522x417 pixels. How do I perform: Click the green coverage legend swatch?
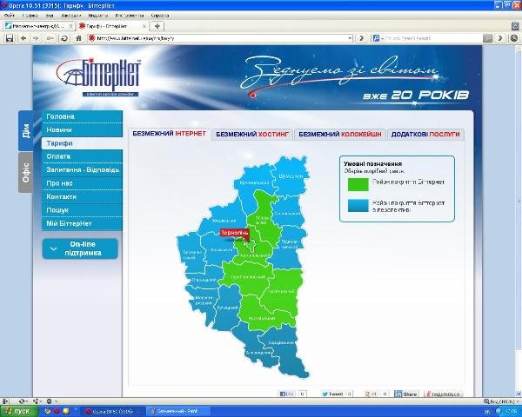tap(358, 184)
